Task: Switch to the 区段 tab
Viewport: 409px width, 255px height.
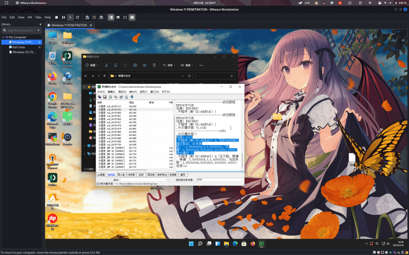Action: pyautogui.click(x=141, y=175)
